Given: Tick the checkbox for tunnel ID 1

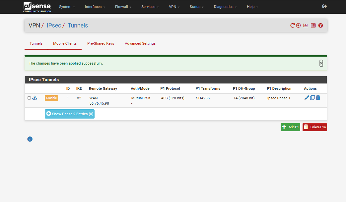Looking at the screenshot, I should coord(29,98).
